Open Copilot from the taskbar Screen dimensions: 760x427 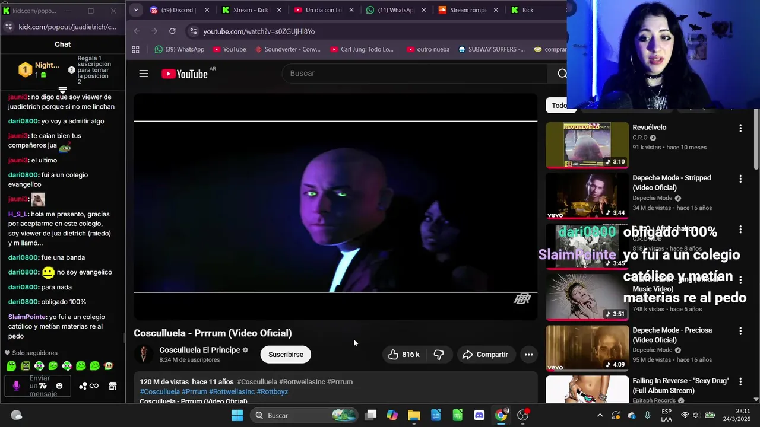click(392, 415)
